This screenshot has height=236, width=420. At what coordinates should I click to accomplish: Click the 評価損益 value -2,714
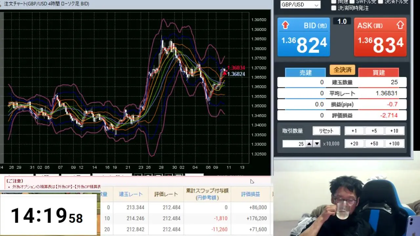(389, 115)
